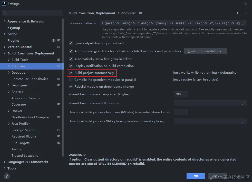Disable Clear output directory on rebuild
This screenshot has height=182, width=252.
point(71,43)
